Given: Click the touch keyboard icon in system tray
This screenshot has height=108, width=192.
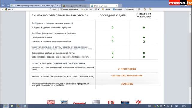Looking at the screenshot, I should click(150, 106).
